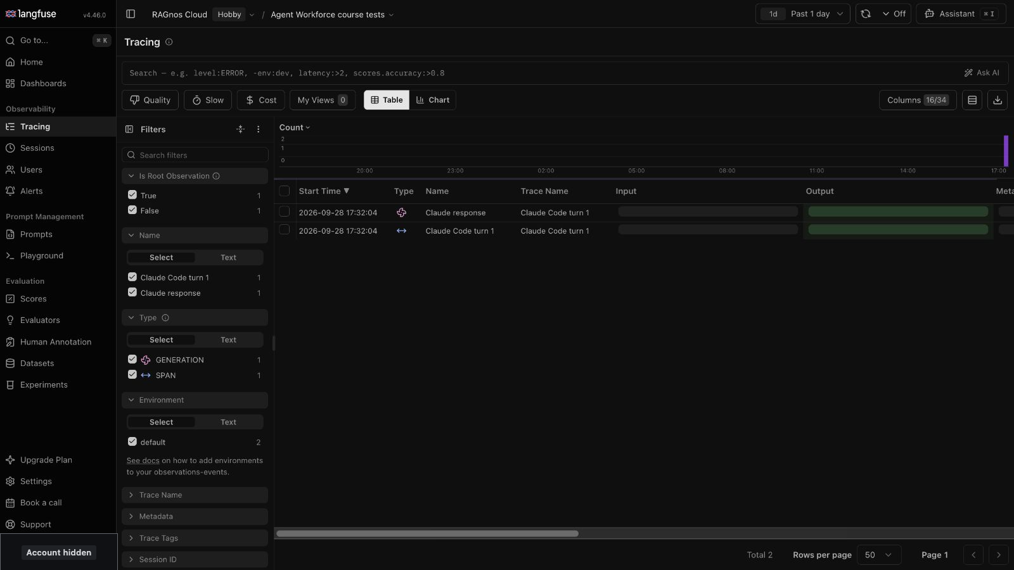Download the table via export icon
The width and height of the screenshot is (1014, 570).
[998, 100]
